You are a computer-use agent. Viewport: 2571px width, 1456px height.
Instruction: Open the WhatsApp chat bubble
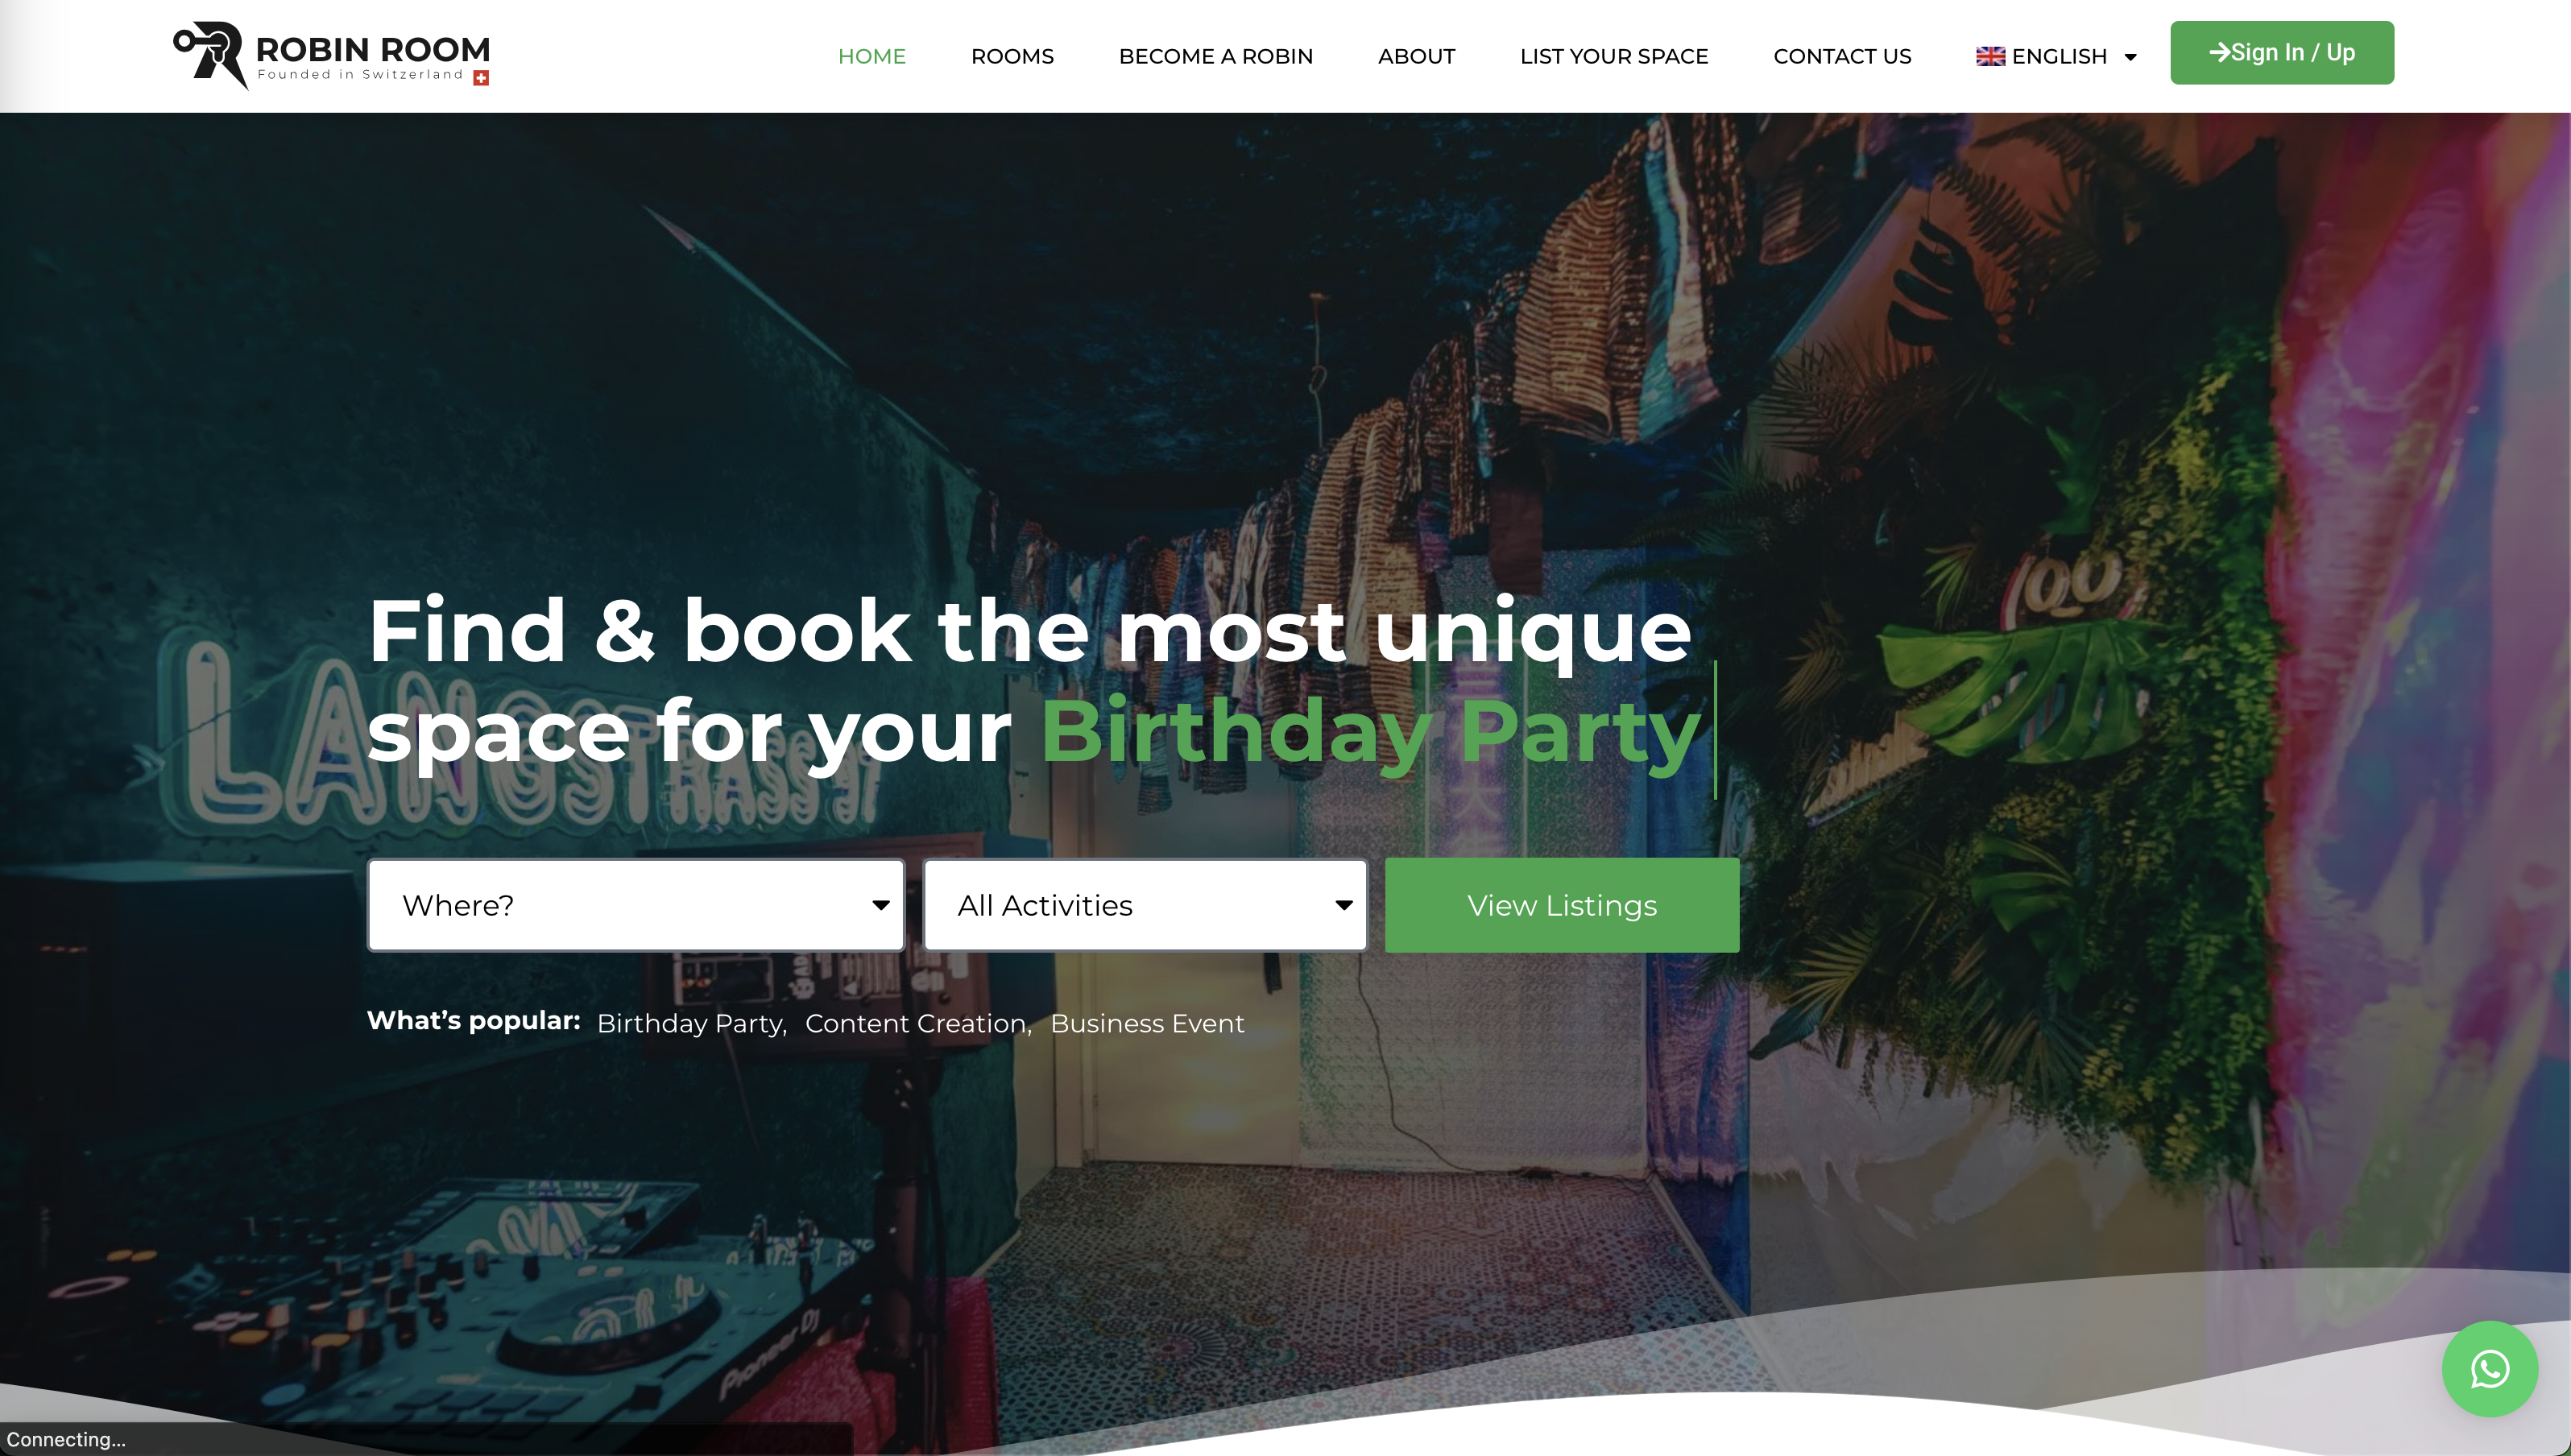coord(2489,1368)
